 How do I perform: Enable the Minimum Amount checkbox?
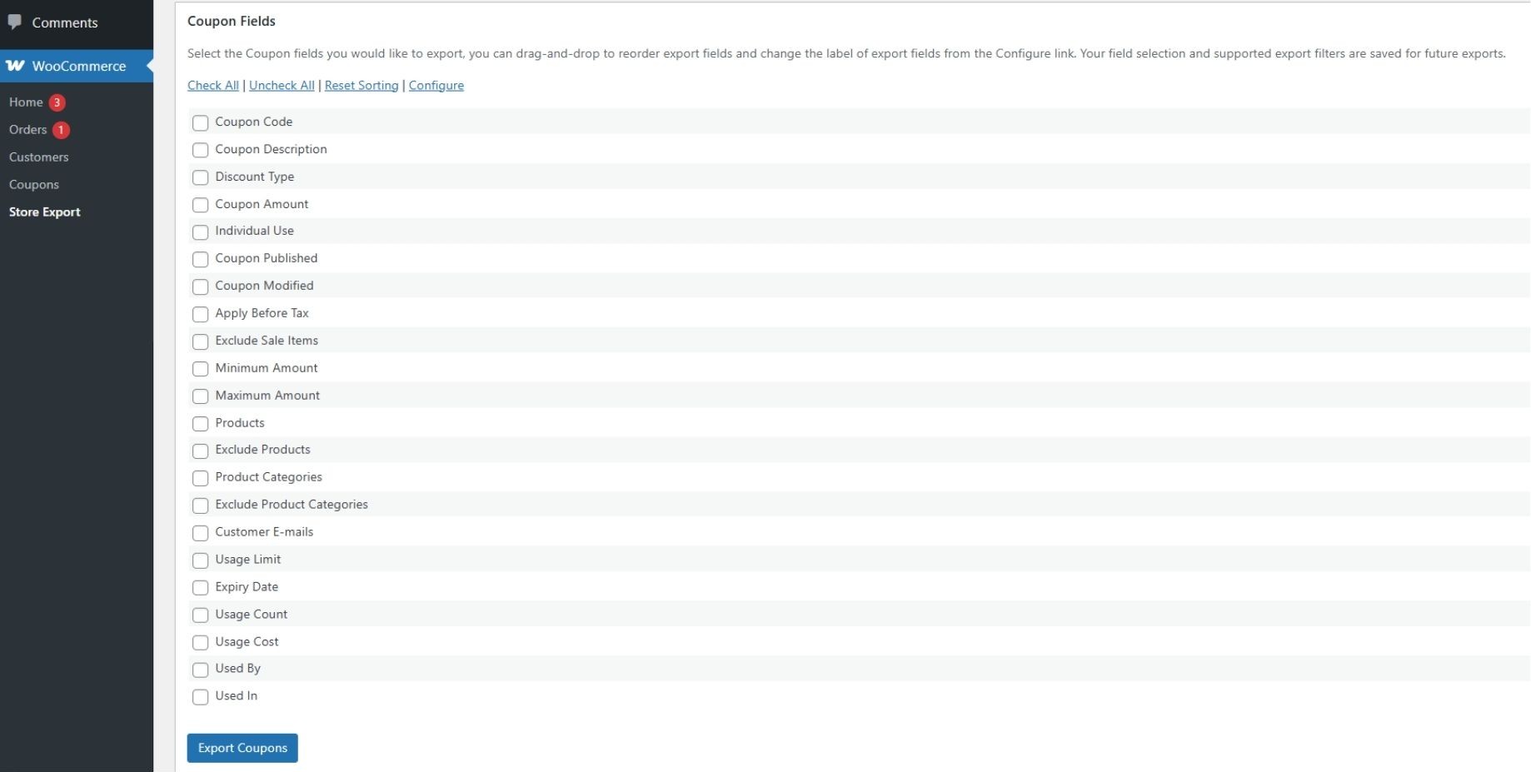(200, 369)
